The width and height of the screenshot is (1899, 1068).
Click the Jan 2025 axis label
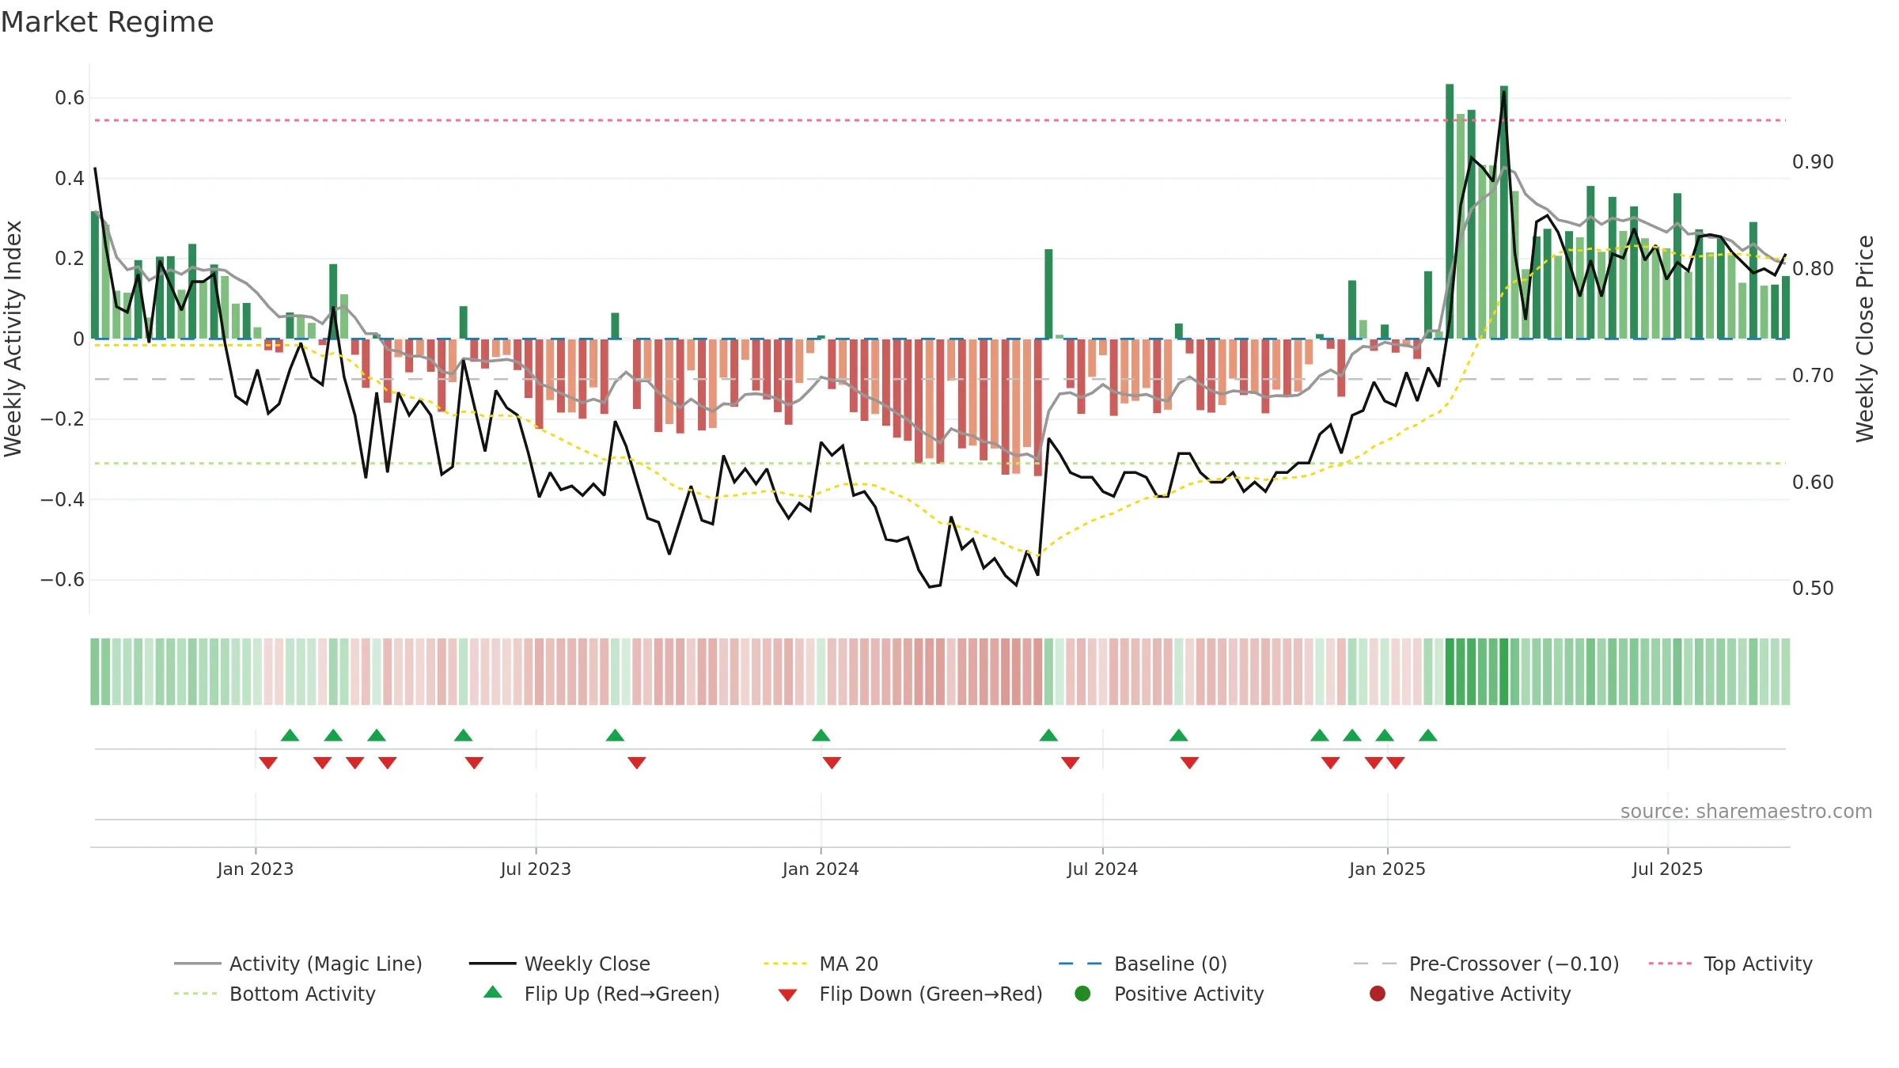(1387, 869)
